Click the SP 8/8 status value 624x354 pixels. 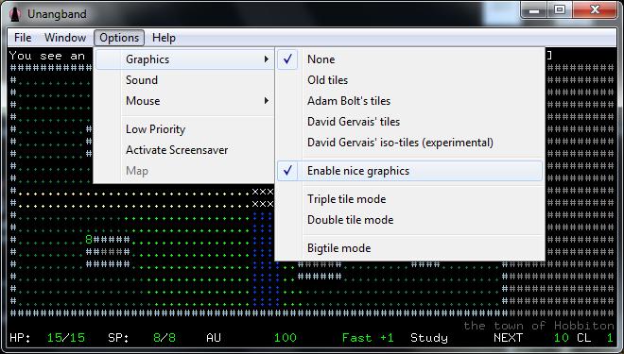click(165, 338)
